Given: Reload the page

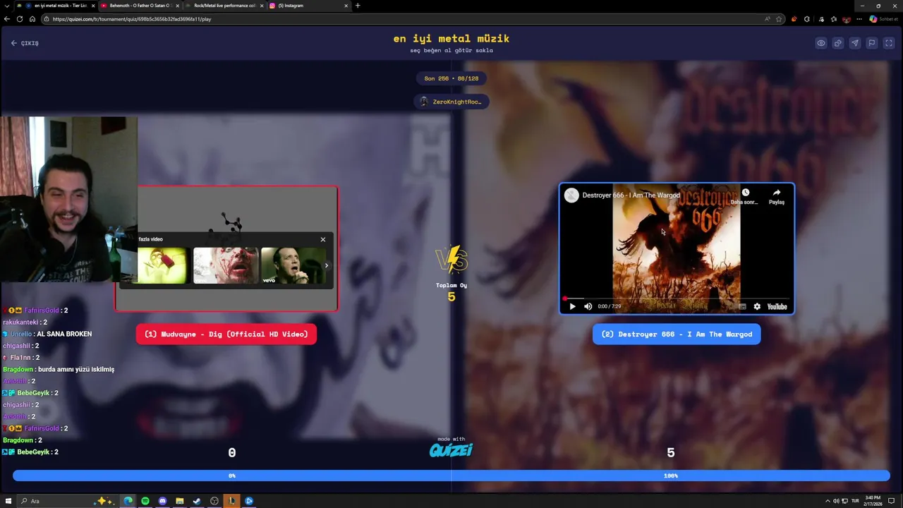Looking at the screenshot, I should (20, 19).
